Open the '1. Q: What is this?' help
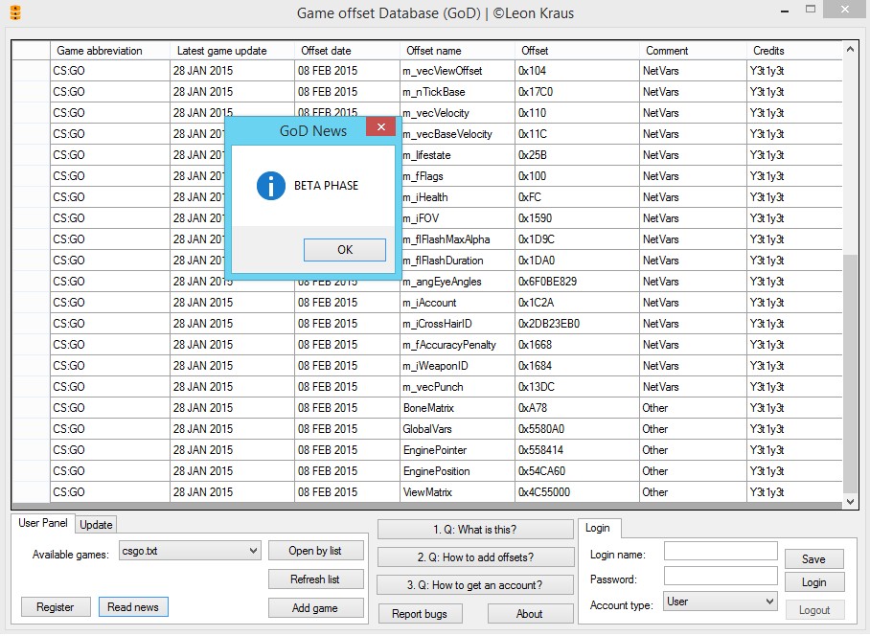 click(x=475, y=530)
